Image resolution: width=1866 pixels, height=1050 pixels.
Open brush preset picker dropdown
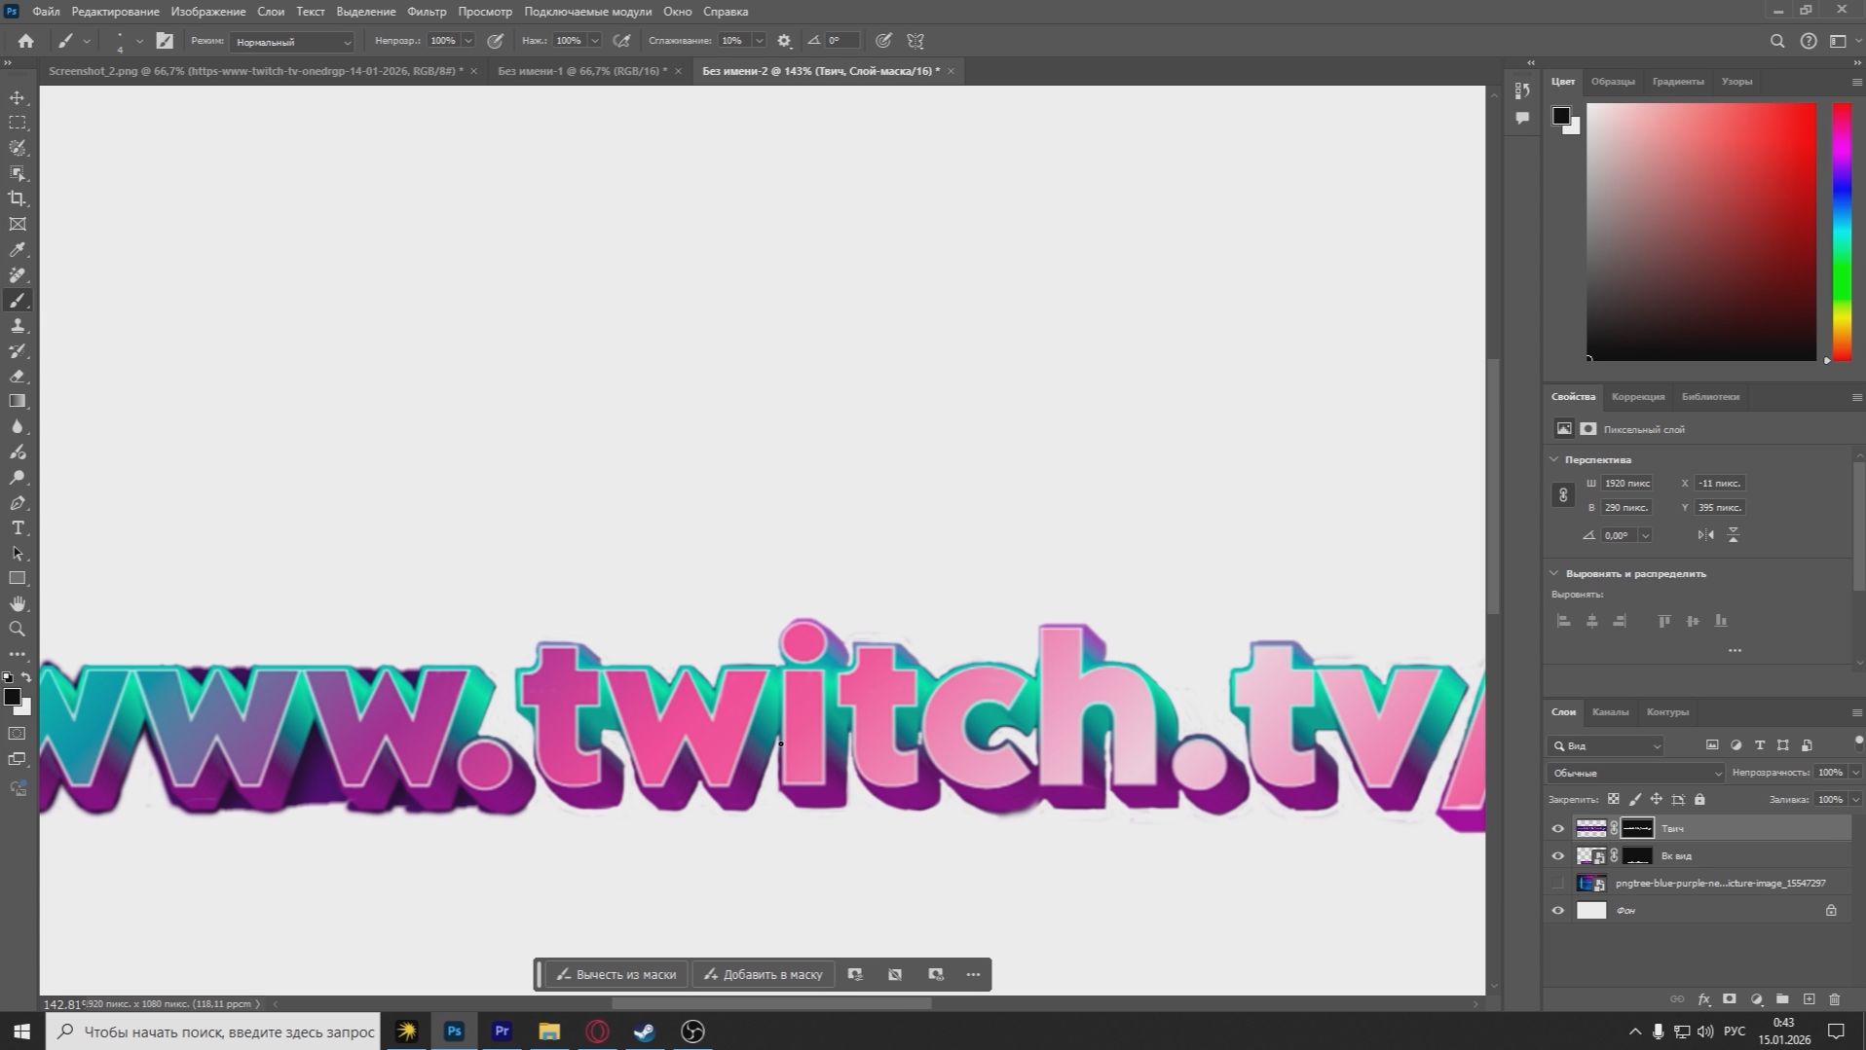(139, 41)
